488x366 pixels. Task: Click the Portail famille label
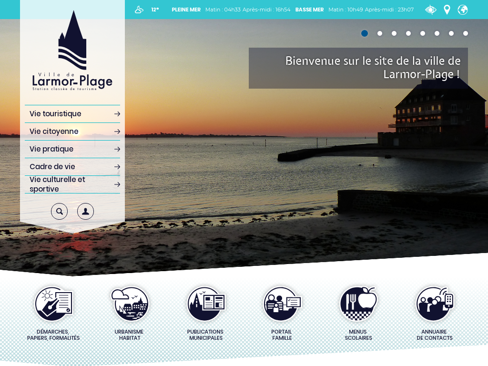point(282,335)
